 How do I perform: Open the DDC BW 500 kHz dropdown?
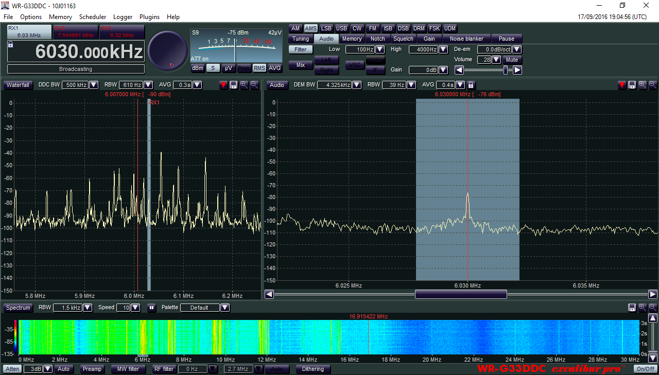click(94, 85)
